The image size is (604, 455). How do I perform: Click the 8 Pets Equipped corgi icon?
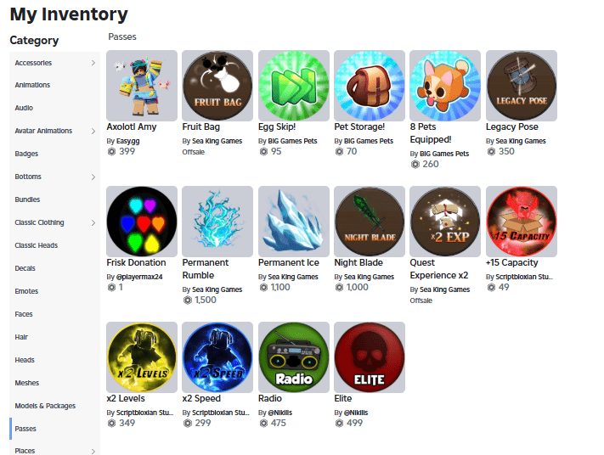(445, 86)
